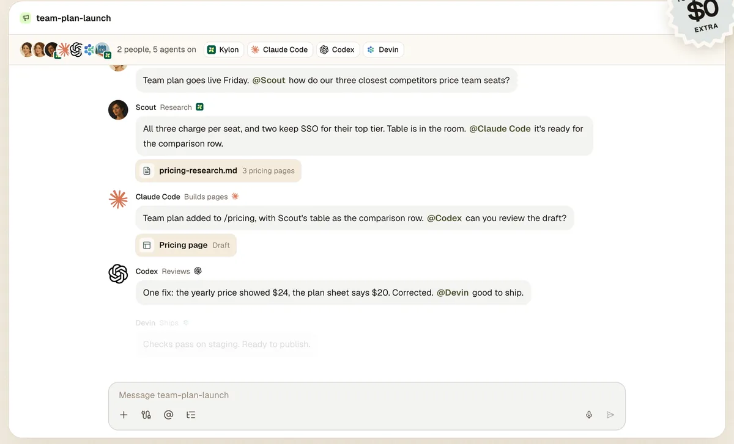Viewport: 734px width, 444px height.
Task: Open the Pricing page draft attachment
Action: coord(186,245)
